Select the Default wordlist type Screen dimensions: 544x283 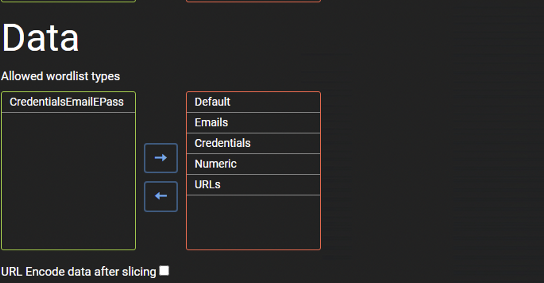[253, 102]
